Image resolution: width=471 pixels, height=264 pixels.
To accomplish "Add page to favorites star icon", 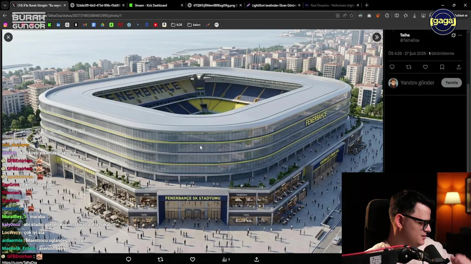I will pos(351,15).
